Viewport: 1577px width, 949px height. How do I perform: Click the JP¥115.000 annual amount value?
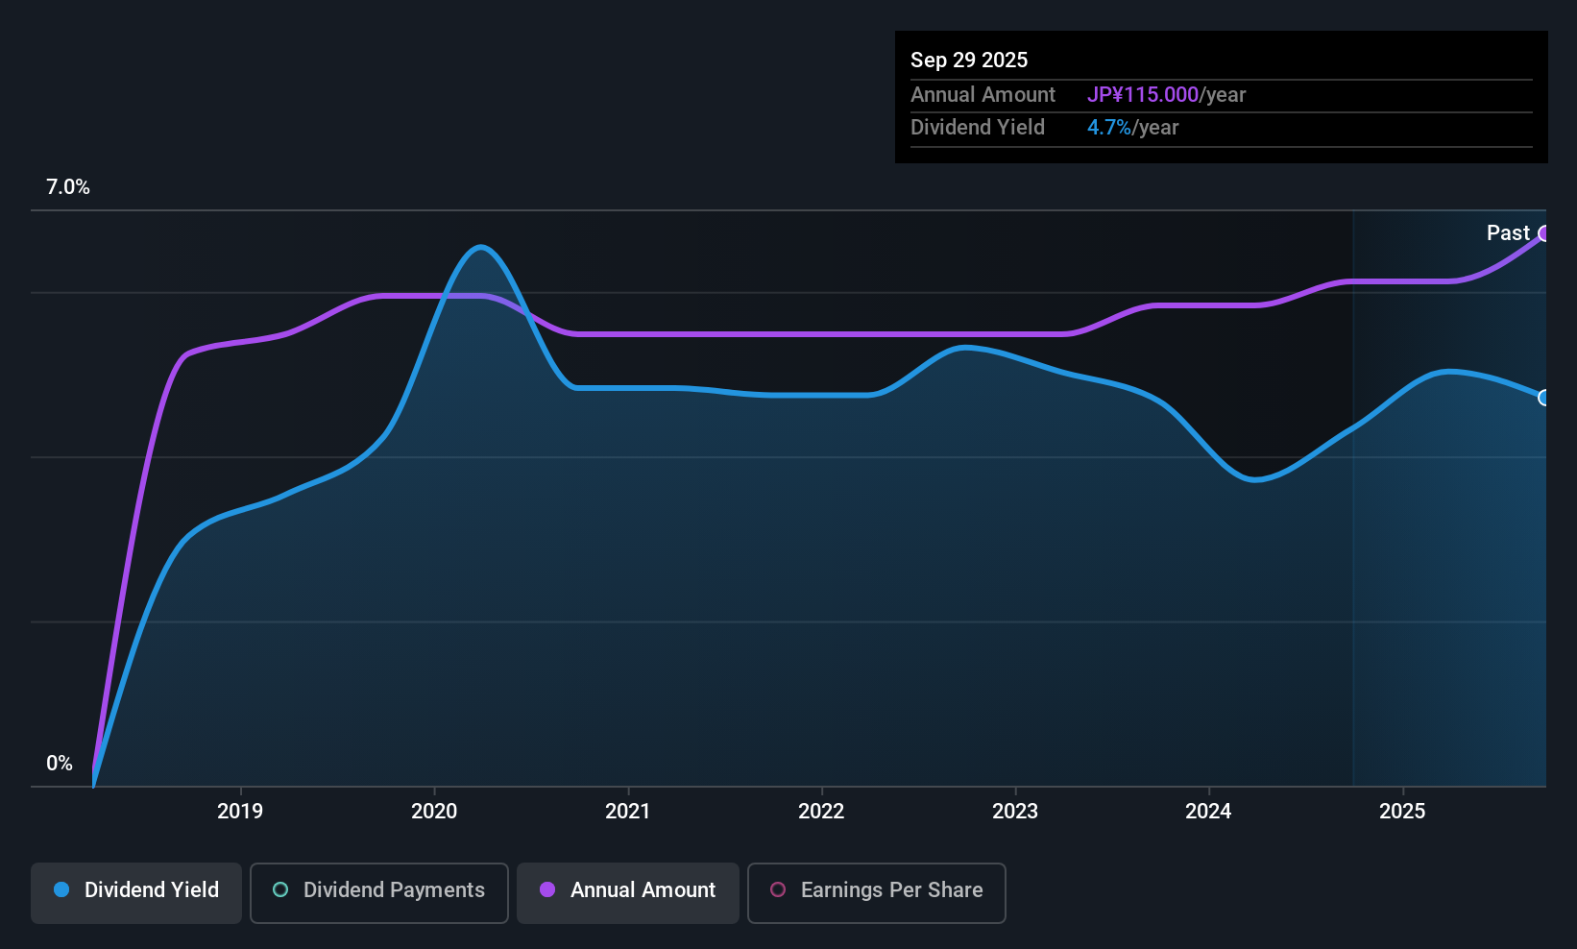(1143, 94)
